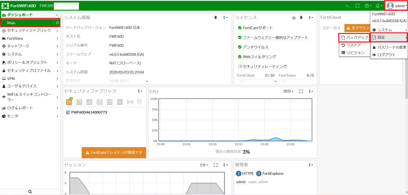Image resolution: width=408 pixels, height=195 pixels.
Task: Select the shield FortiClient fabric icon
Action: click(139, 102)
